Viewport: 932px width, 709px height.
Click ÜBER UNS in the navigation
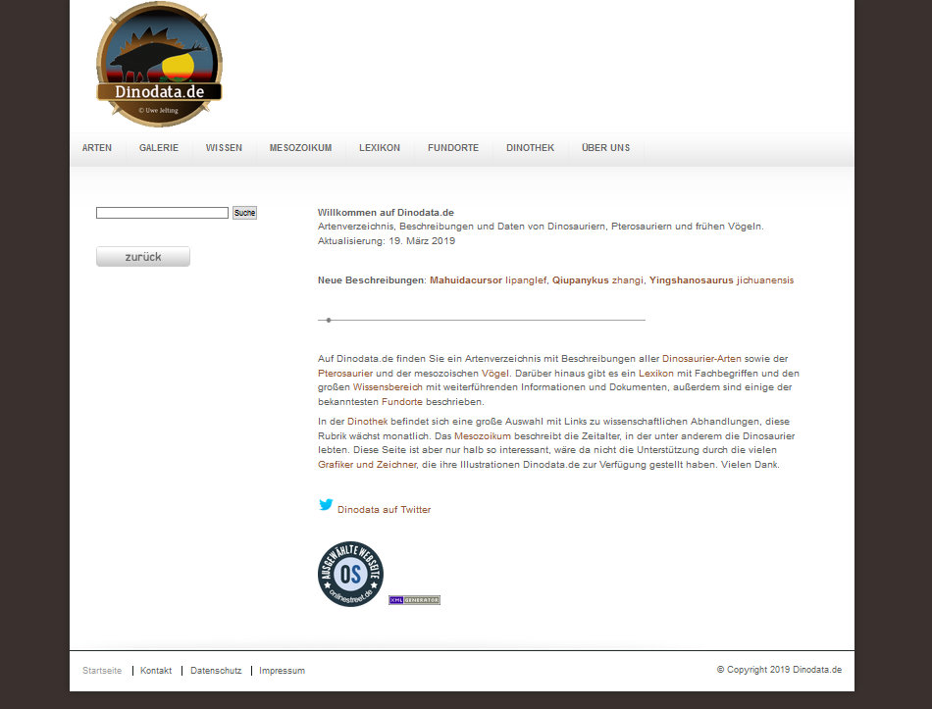(x=605, y=148)
